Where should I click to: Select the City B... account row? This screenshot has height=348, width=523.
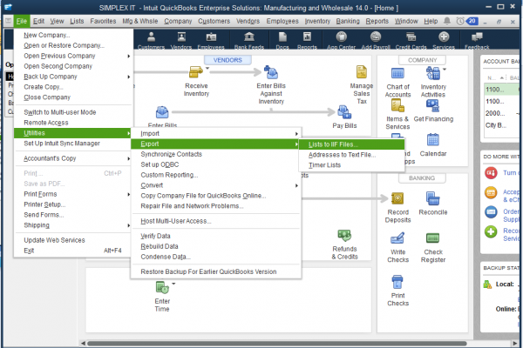click(x=502, y=125)
